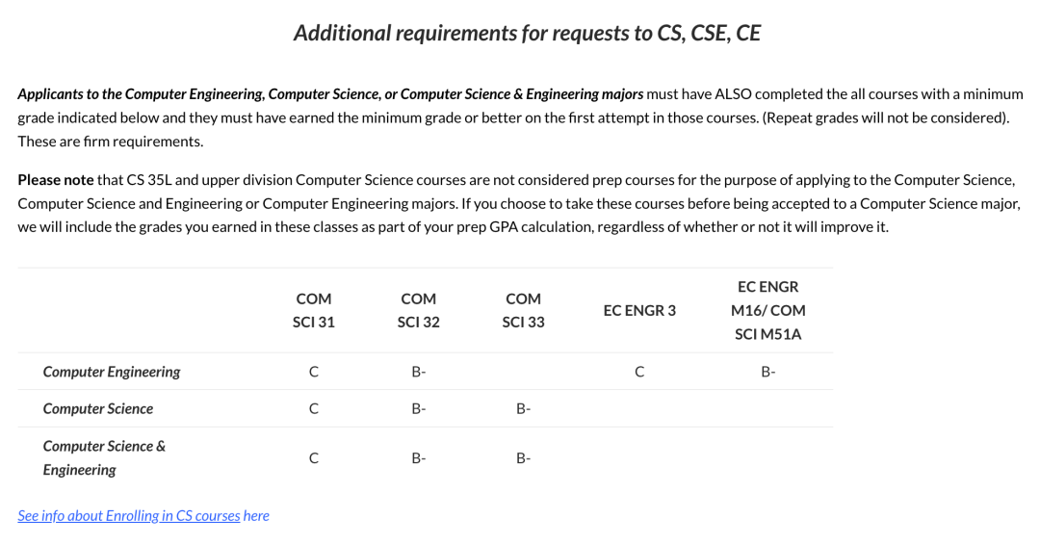Click Computer Science's COM SCI 31 grade C
This screenshot has height=545, width=1040.
[314, 409]
